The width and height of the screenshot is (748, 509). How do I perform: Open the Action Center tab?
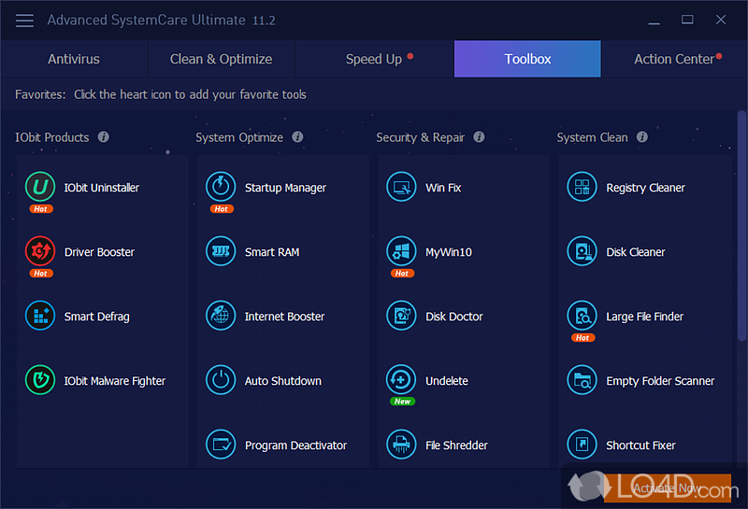674,59
